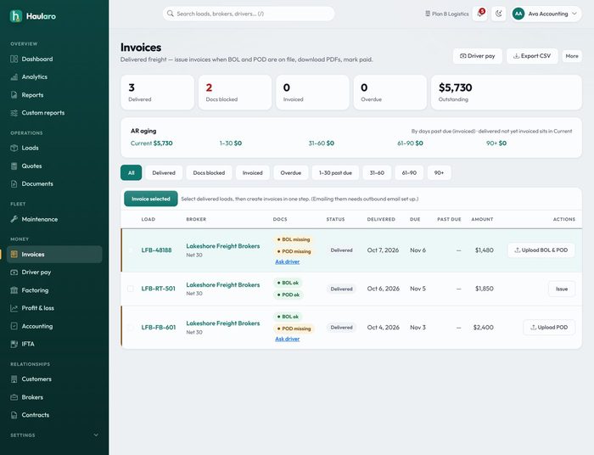The height and width of the screenshot is (455, 594).
Task: Filter by Docs blocked tab
Action: coord(209,173)
